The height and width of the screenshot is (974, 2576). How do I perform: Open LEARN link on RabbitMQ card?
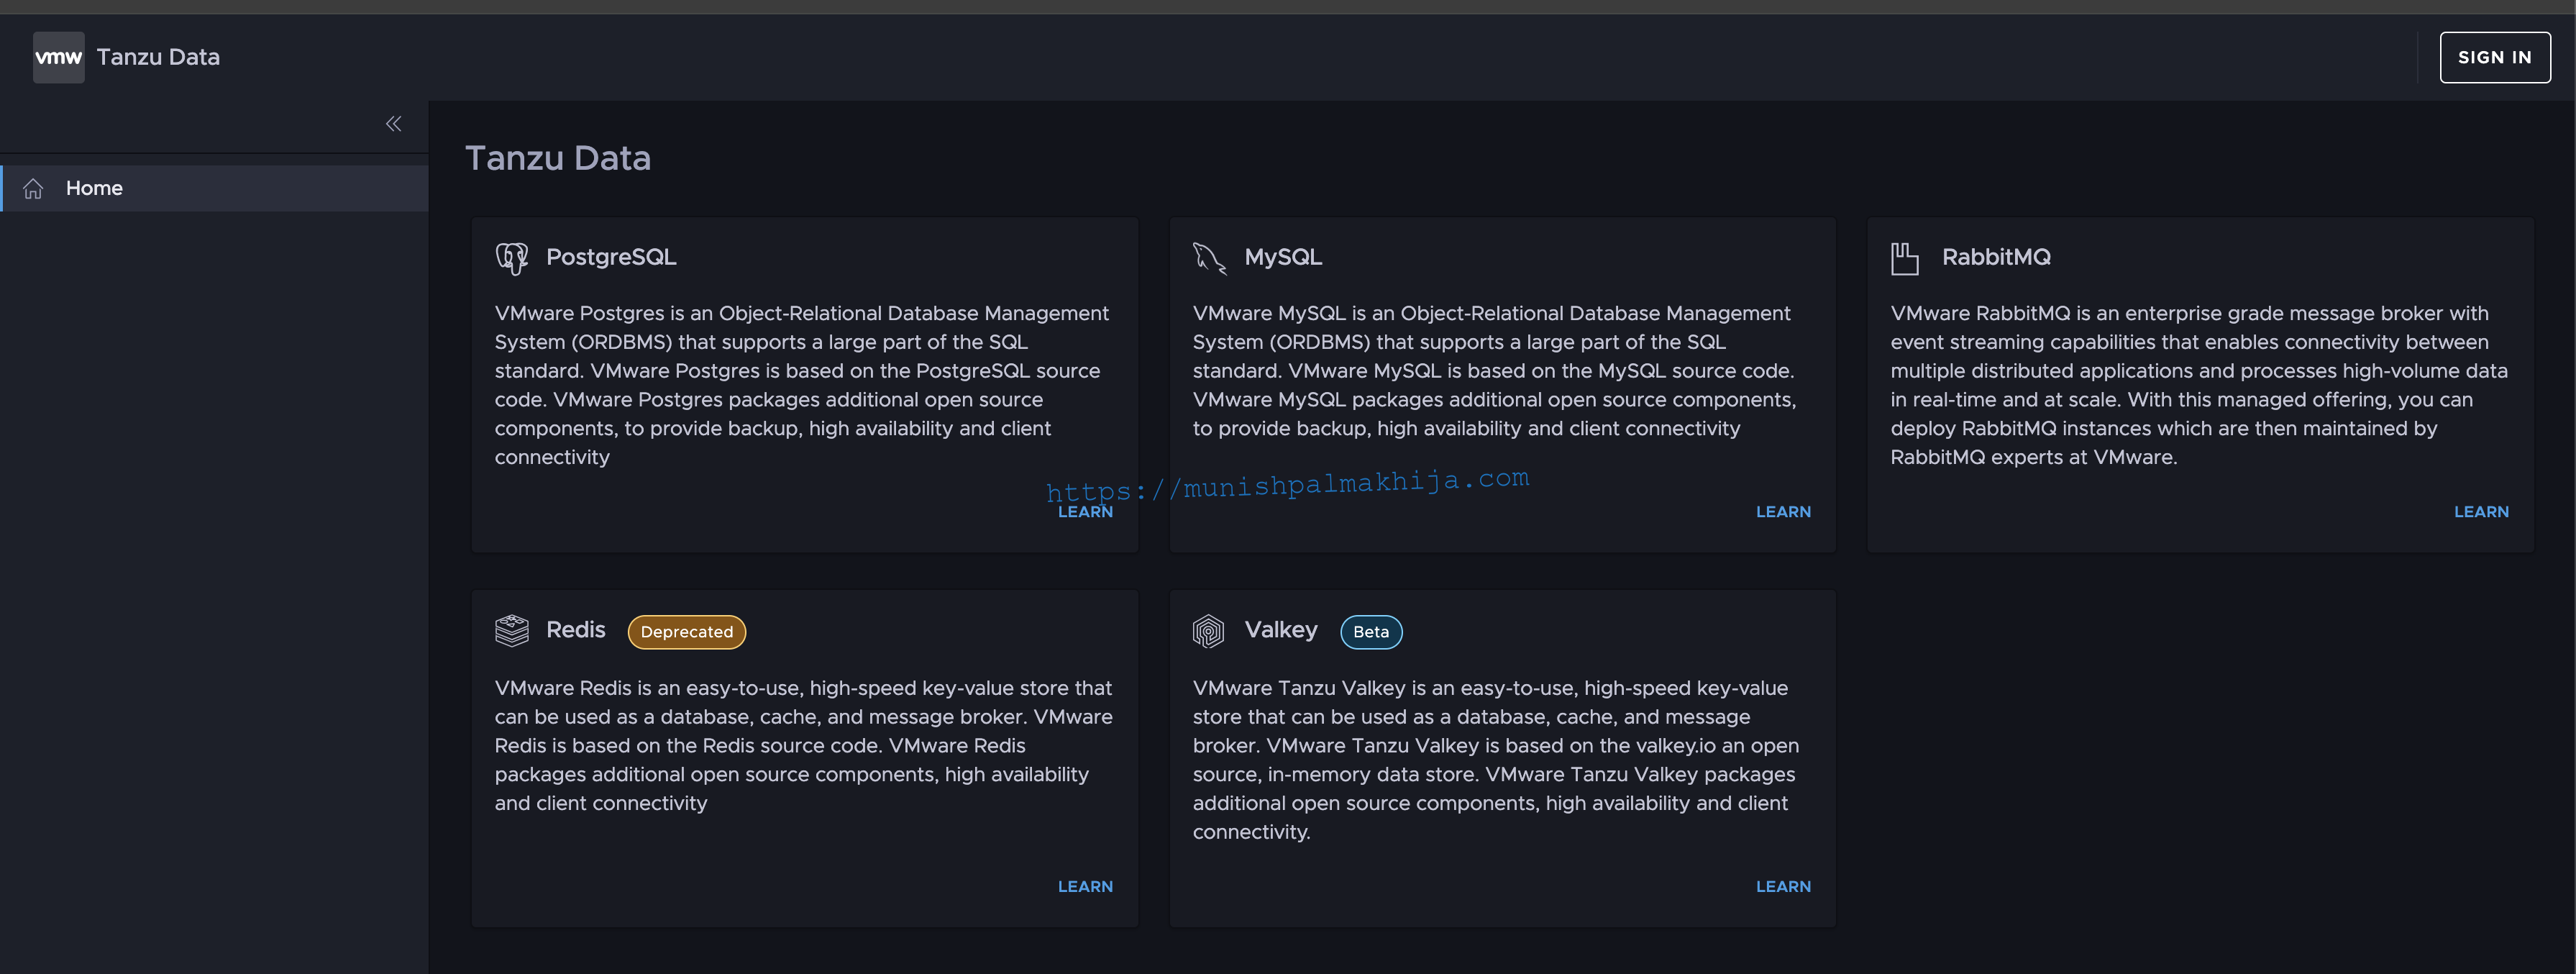point(2481,512)
